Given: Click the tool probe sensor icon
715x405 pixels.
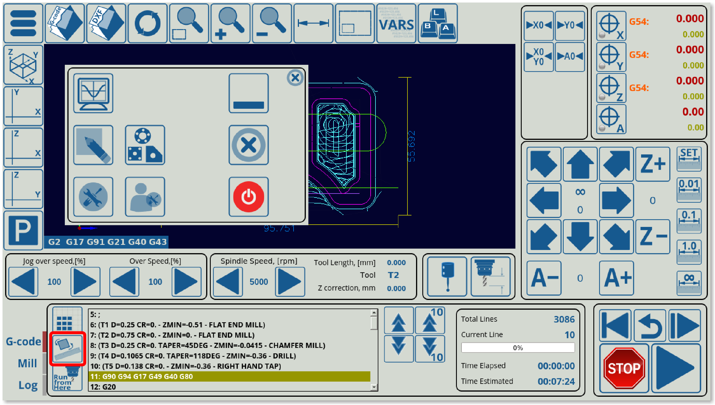Looking at the screenshot, I should click(447, 276).
